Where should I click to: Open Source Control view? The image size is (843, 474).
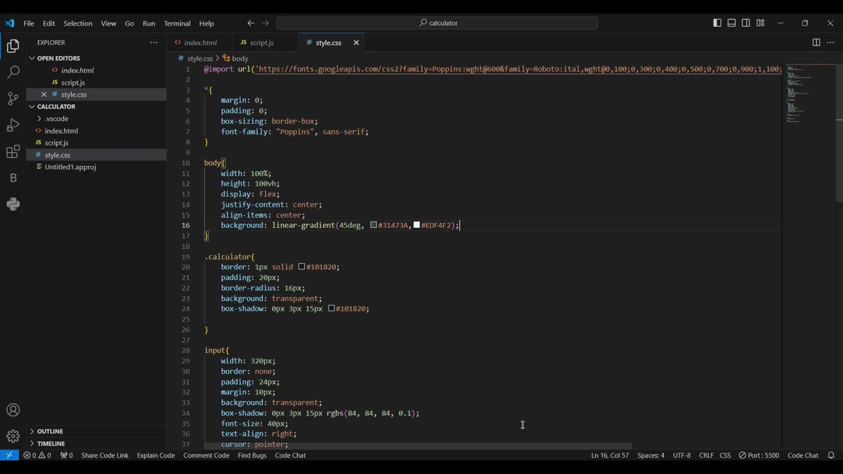coord(13,99)
